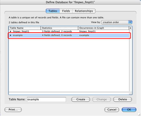Click the 'example' occurrence in graph cell
Screen dimensions: 141x116
[84, 35]
